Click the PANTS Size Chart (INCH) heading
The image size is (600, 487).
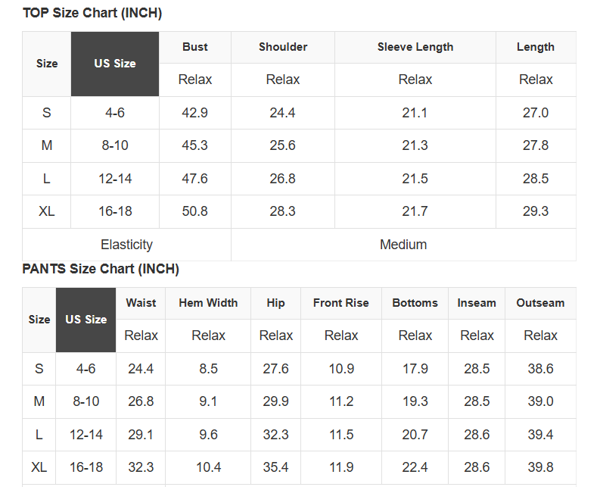(x=101, y=269)
